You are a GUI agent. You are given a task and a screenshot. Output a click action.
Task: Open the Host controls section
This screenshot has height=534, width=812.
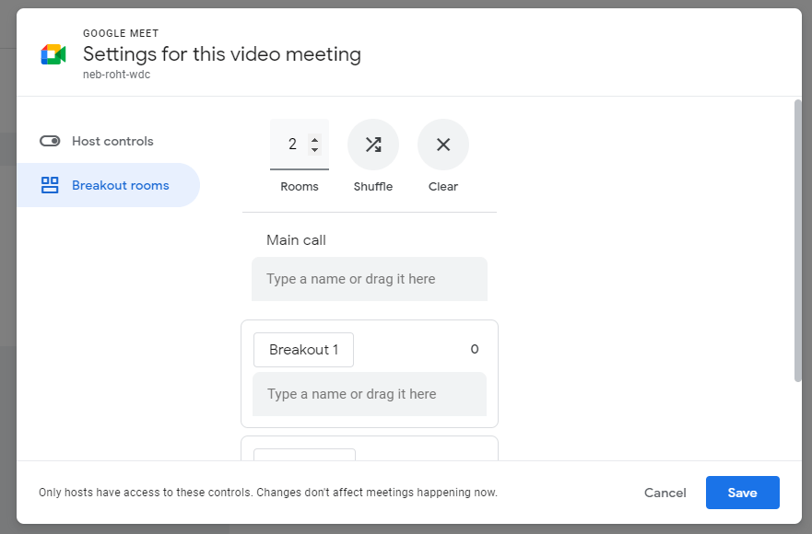(x=112, y=141)
